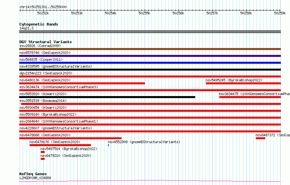The width and height of the screenshot is (290, 185).
Task: Click the RefSeq Genes track title
Action: click(x=33, y=174)
